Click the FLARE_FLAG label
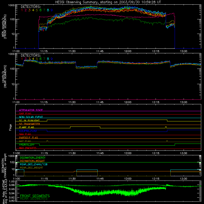The height and width of the screenshot is (204, 204). (x=27, y=127)
